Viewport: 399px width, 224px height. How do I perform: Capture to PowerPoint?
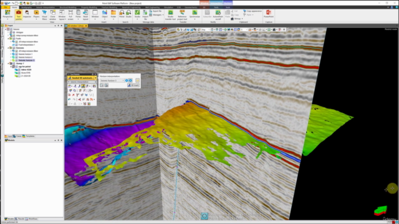pyautogui.click(x=269, y=14)
